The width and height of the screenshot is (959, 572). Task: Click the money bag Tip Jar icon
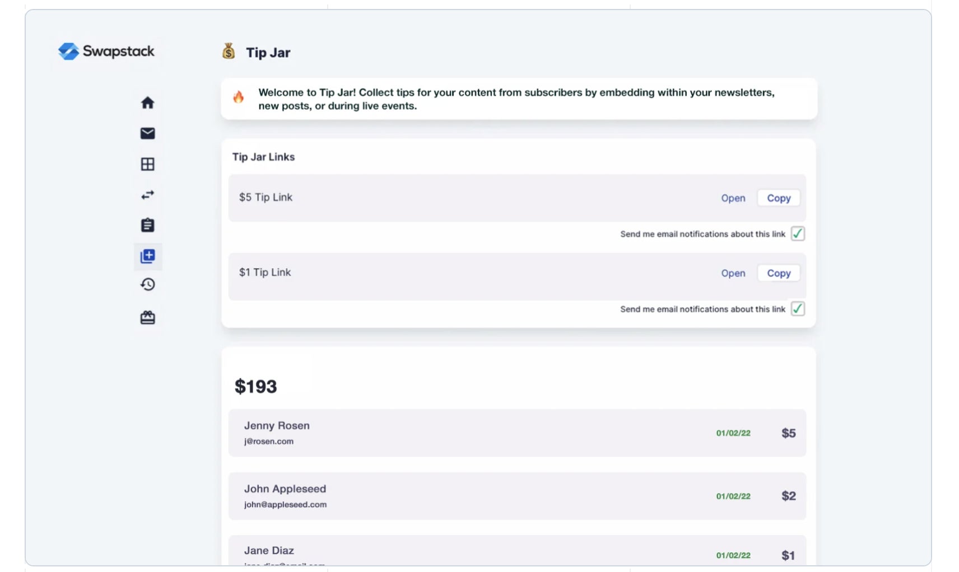pyautogui.click(x=229, y=51)
